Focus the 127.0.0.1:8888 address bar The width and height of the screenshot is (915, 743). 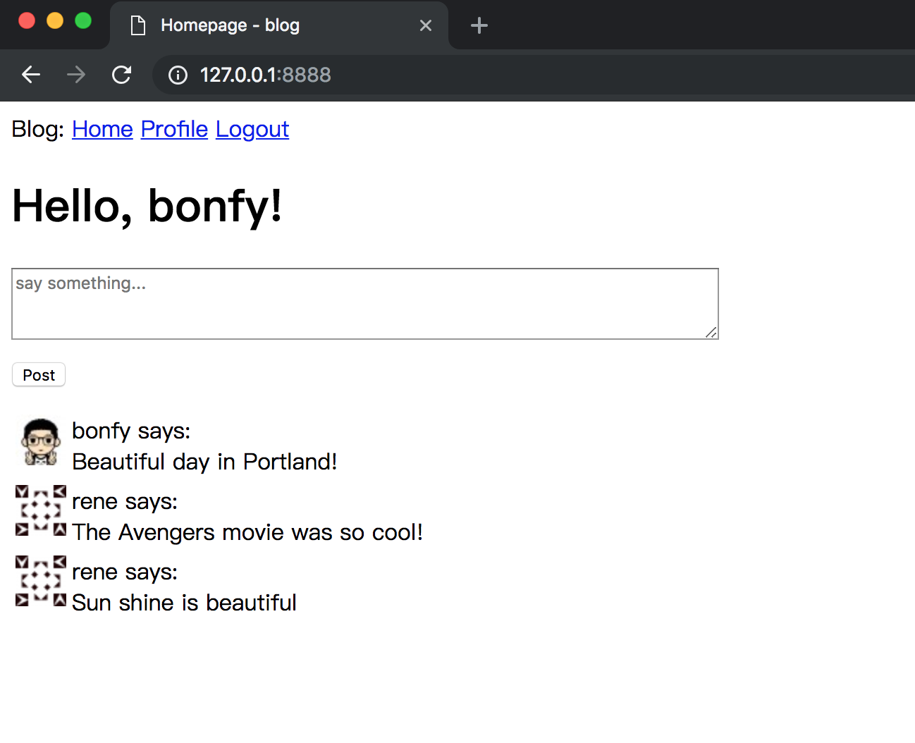click(493, 75)
